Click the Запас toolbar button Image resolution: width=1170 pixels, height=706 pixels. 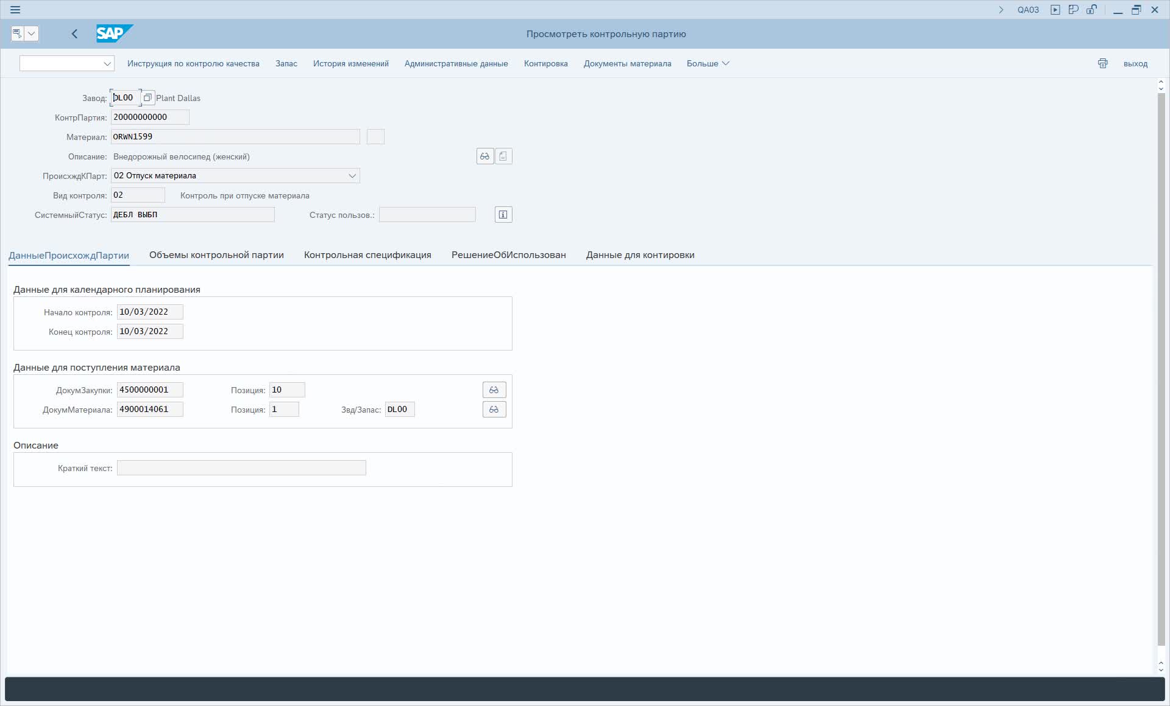pyautogui.click(x=286, y=63)
